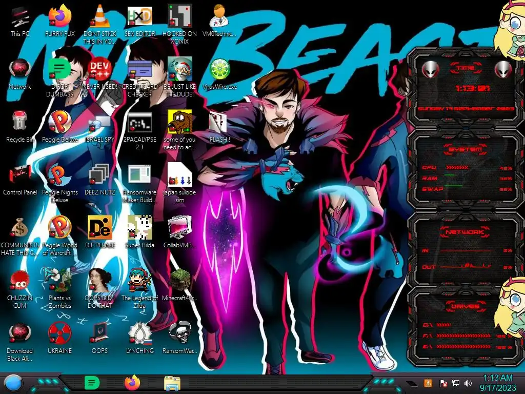Click the Start orb button
This screenshot has width=525, height=394.
tap(13, 383)
